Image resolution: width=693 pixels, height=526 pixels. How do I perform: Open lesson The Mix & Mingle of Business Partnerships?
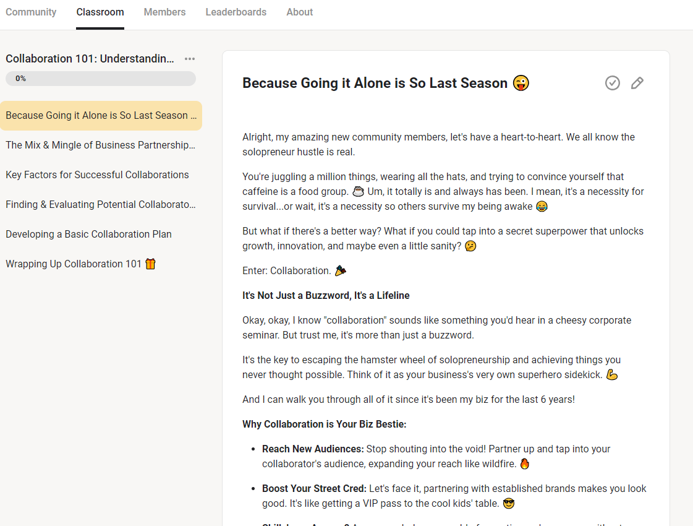coord(100,145)
